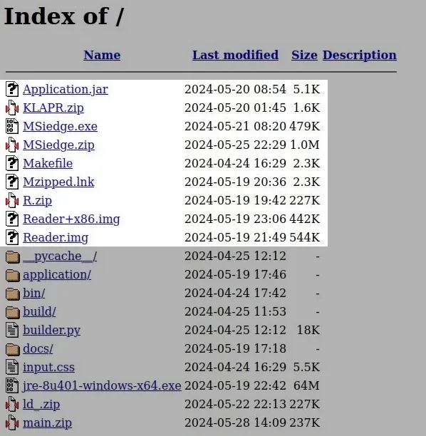Click the 544K size of Reader.img
426x436 pixels.
(x=304, y=237)
